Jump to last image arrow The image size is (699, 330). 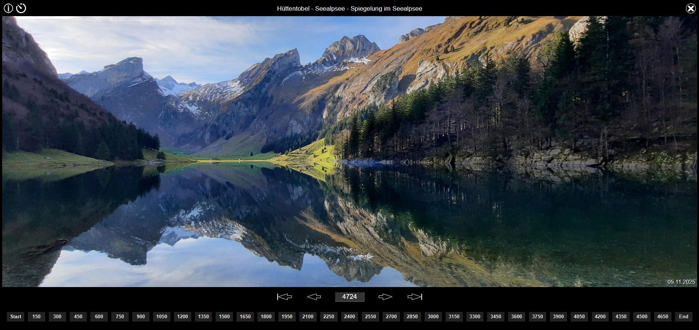pyautogui.click(x=415, y=297)
